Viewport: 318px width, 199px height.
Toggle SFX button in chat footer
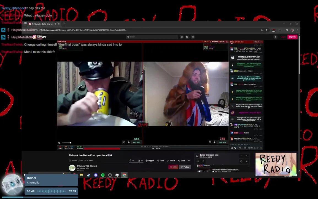[245, 148]
